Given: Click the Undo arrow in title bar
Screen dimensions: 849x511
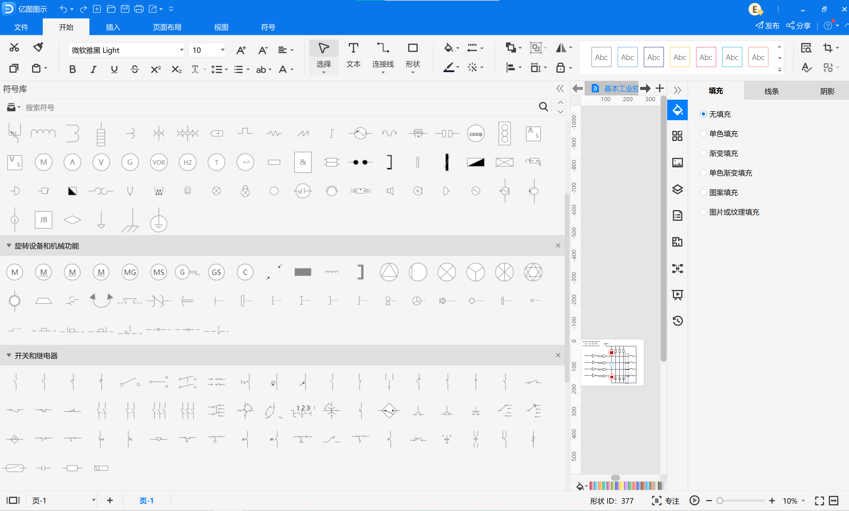Looking at the screenshot, I should point(63,9).
